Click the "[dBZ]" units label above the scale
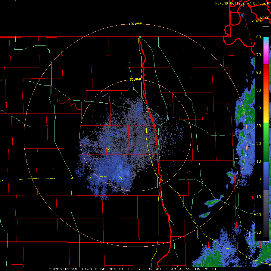Screen dimensions: 271x271 pos(256,21)
